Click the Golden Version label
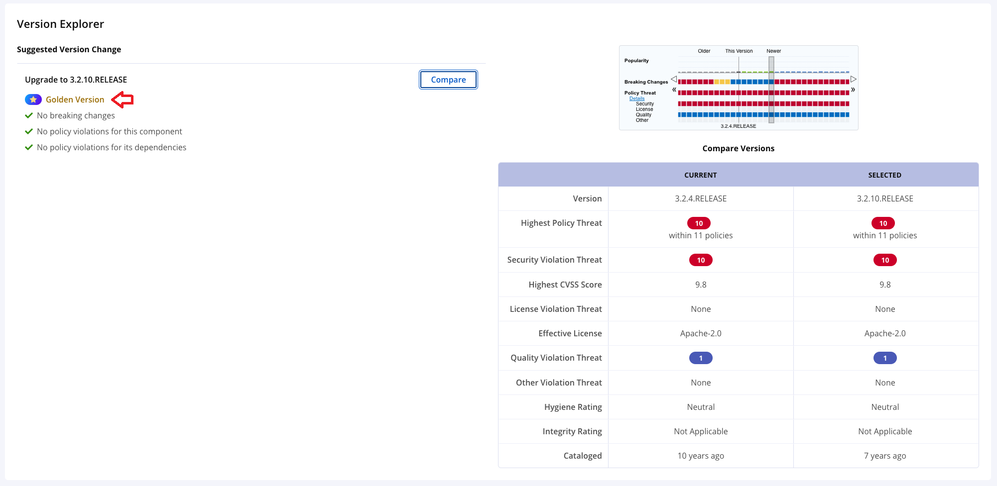The image size is (997, 486). pos(75,99)
